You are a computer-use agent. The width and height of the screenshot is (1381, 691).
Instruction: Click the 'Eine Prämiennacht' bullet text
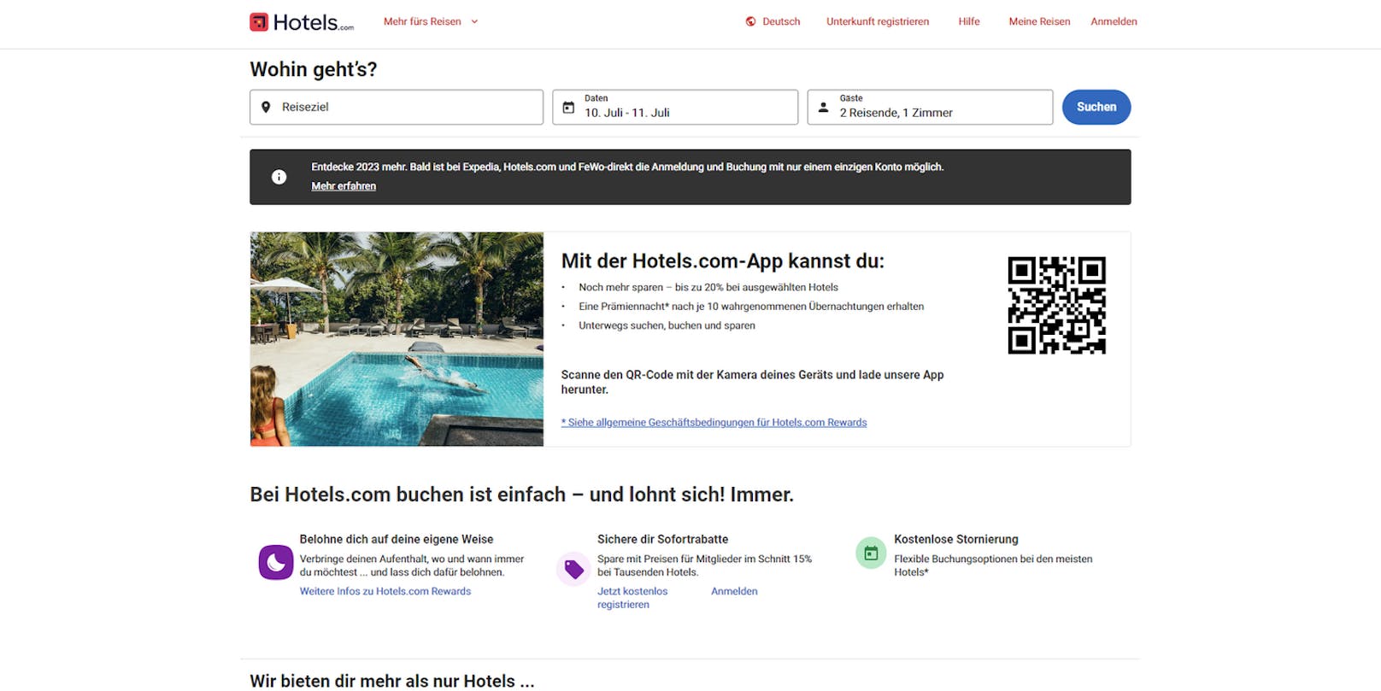click(751, 307)
